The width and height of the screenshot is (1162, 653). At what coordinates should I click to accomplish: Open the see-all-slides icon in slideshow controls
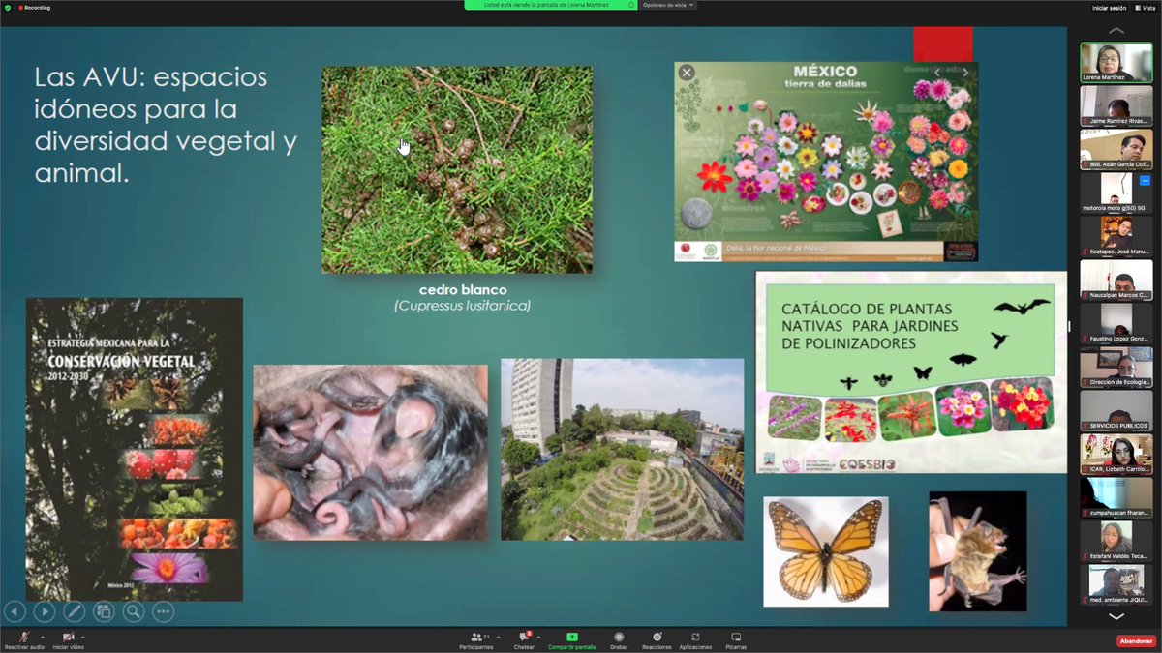tap(104, 611)
